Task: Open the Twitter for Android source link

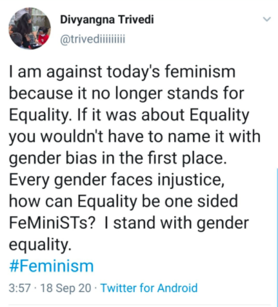Action: click(149, 288)
